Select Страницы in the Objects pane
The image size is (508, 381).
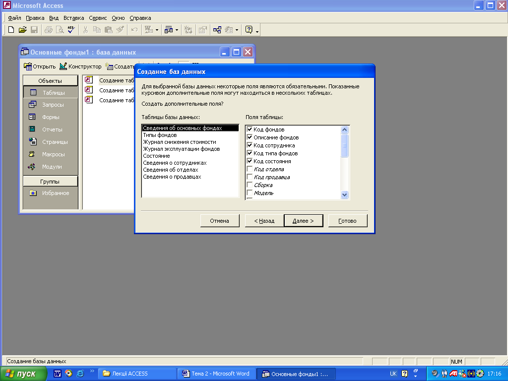(x=51, y=141)
